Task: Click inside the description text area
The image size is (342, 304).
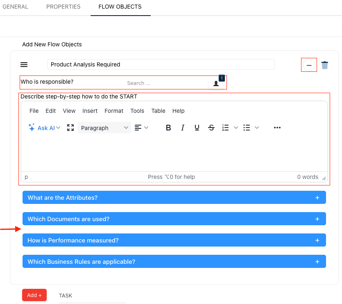Action: click(174, 154)
